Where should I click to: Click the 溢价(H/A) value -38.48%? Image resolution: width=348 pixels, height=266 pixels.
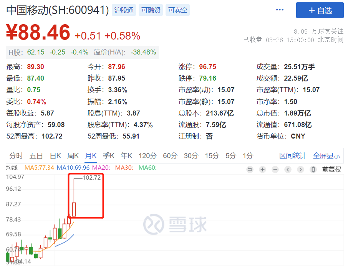coord(143,52)
